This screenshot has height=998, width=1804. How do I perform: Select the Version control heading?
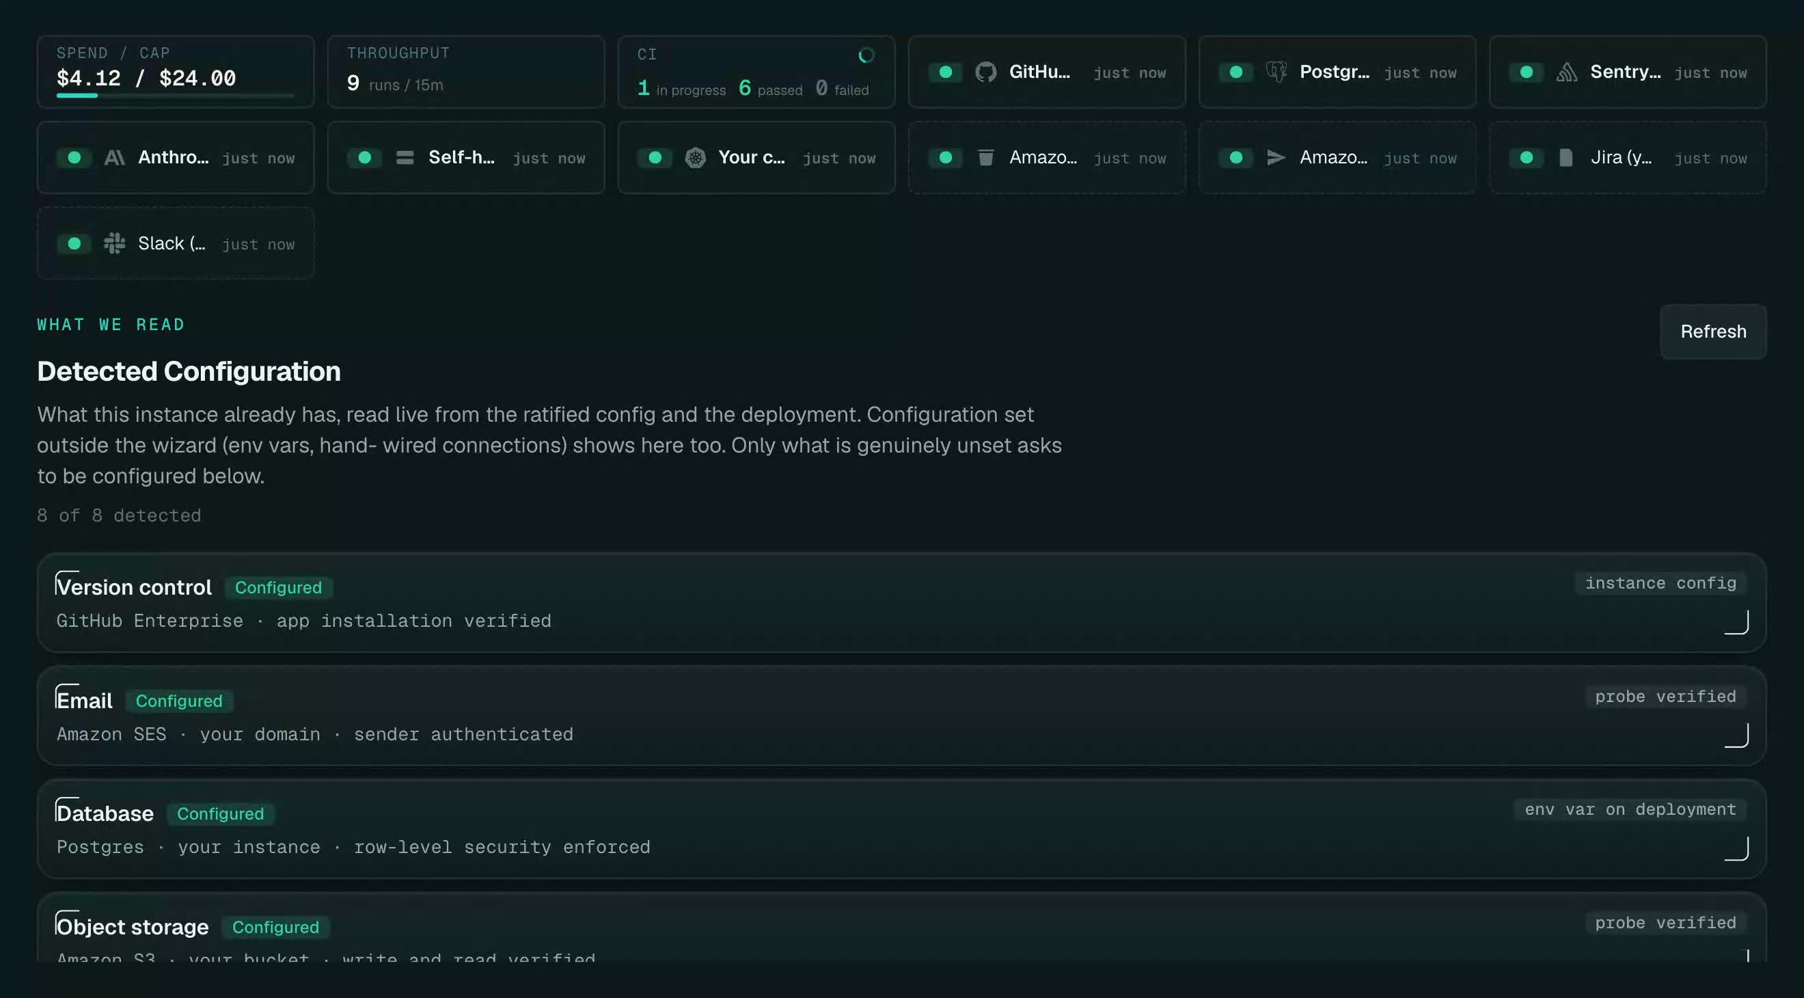pyautogui.click(x=134, y=587)
